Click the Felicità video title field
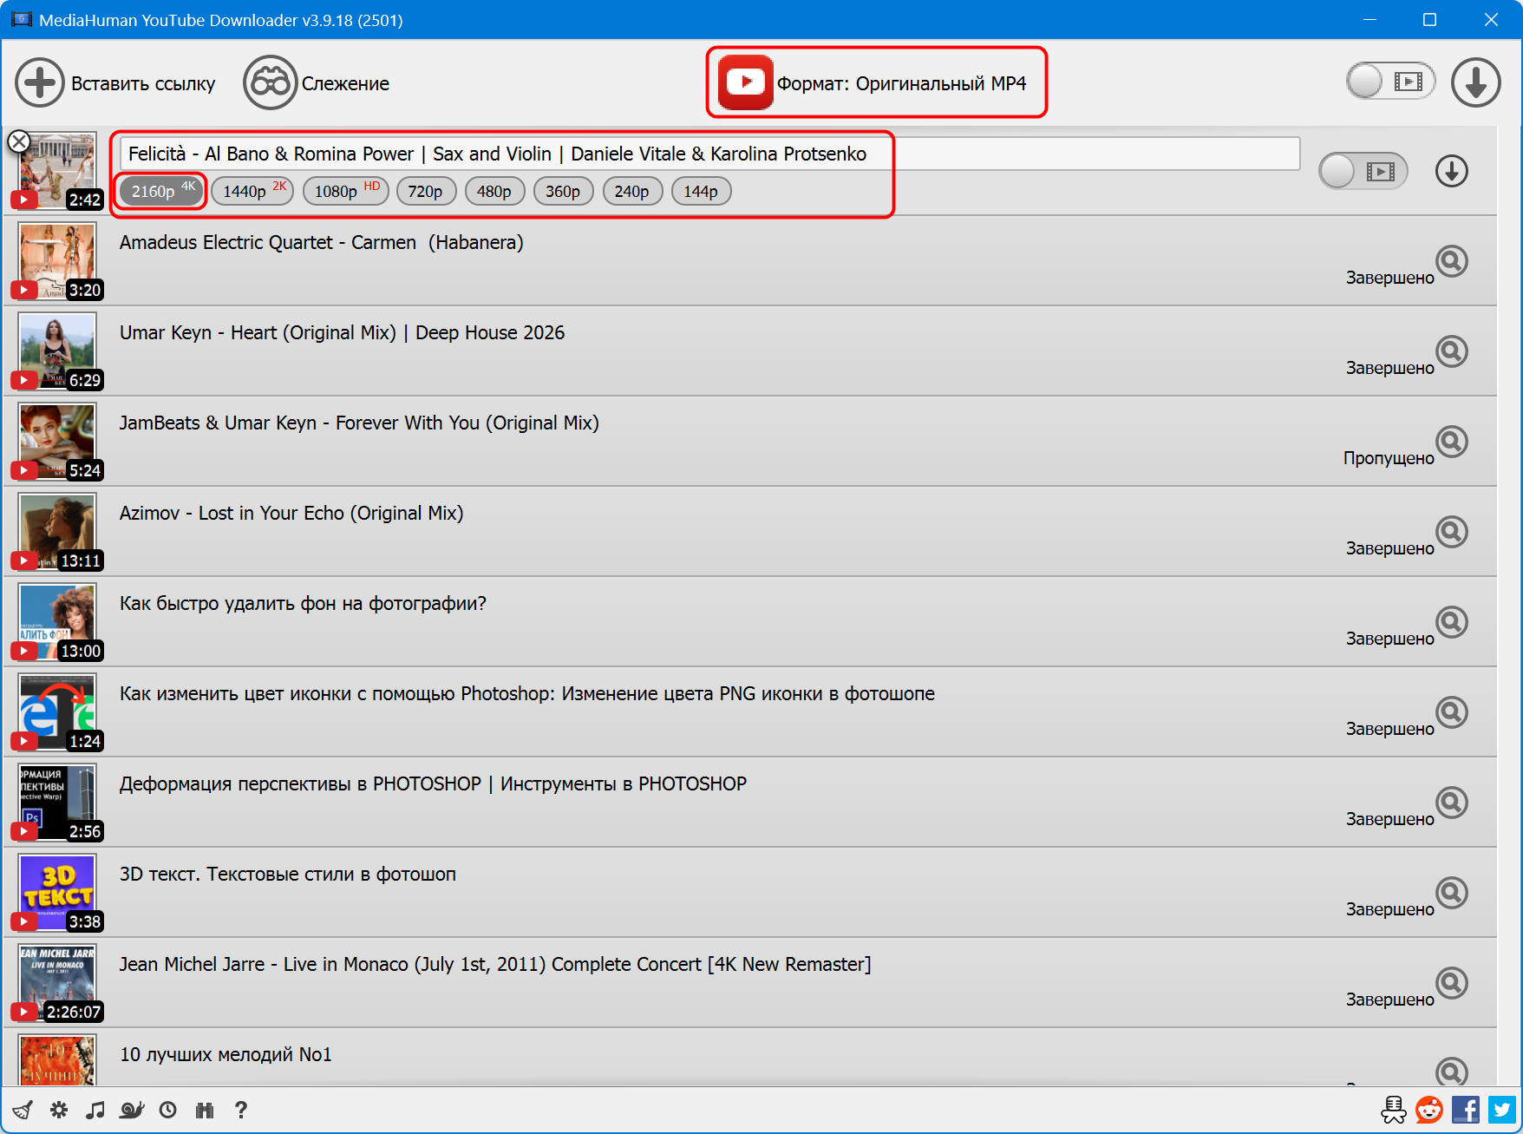This screenshot has width=1523, height=1134. 709,154
